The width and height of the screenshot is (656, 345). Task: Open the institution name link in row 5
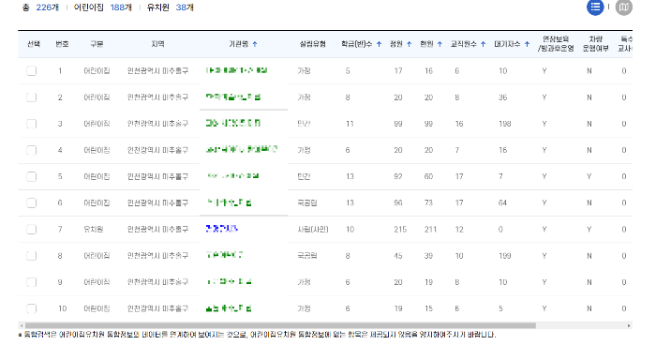[x=233, y=176]
